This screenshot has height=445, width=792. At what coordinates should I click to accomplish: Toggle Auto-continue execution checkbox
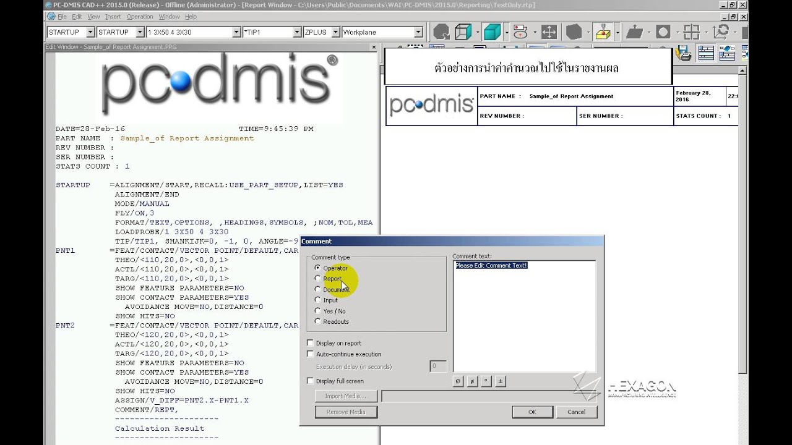coord(311,354)
